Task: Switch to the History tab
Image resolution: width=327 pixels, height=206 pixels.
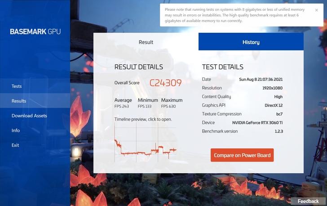Action: (x=251, y=42)
